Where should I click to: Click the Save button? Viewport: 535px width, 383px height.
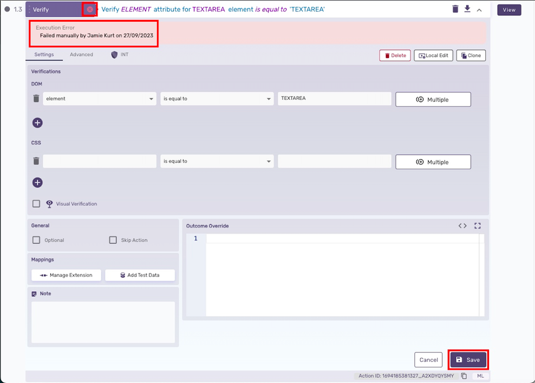click(468, 360)
